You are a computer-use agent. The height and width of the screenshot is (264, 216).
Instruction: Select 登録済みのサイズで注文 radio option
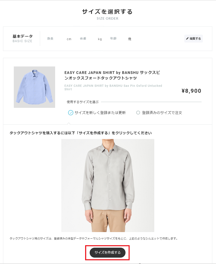pyautogui.click(x=159, y=113)
